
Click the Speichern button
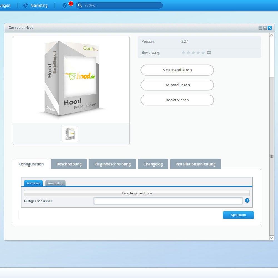[x=238, y=215]
